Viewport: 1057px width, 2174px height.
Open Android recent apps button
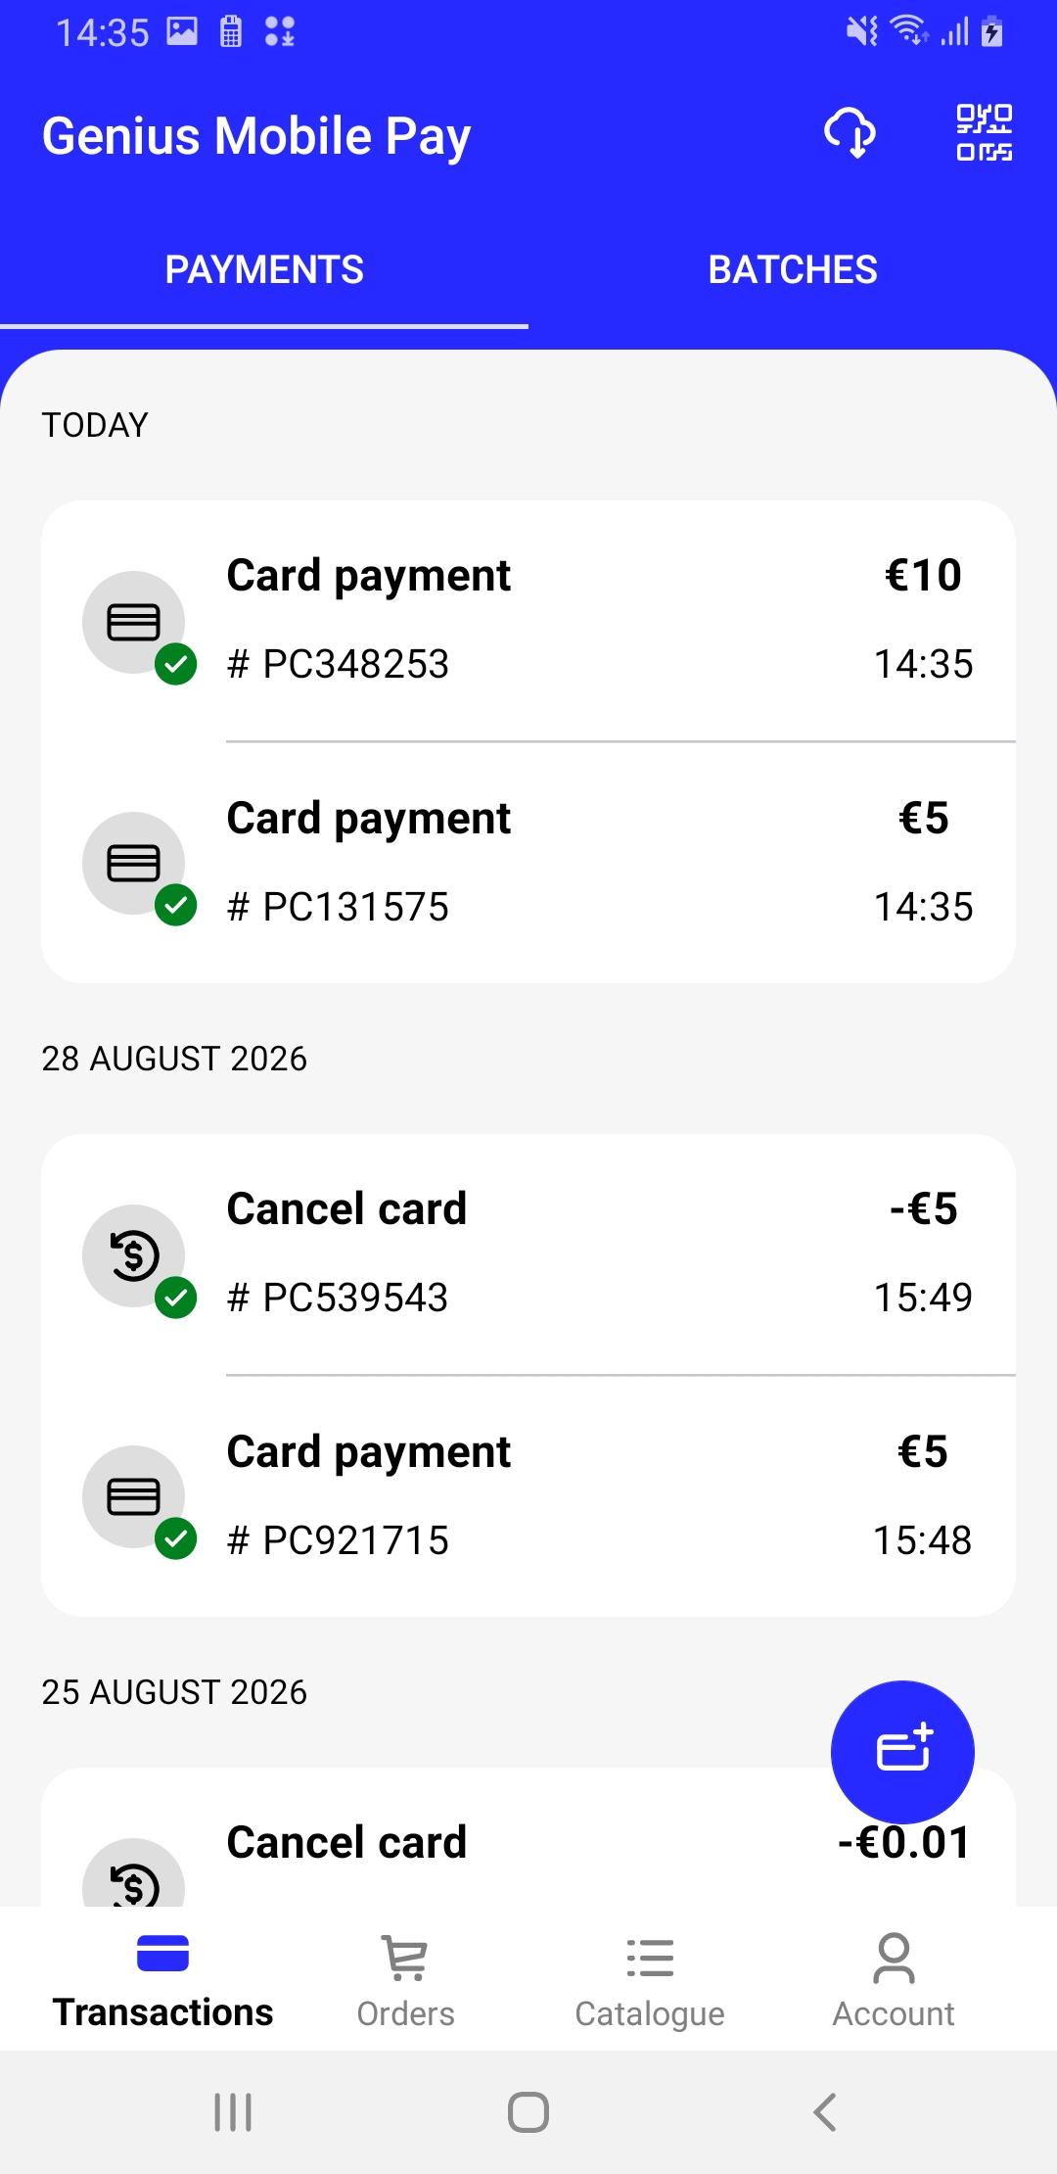click(233, 2112)
